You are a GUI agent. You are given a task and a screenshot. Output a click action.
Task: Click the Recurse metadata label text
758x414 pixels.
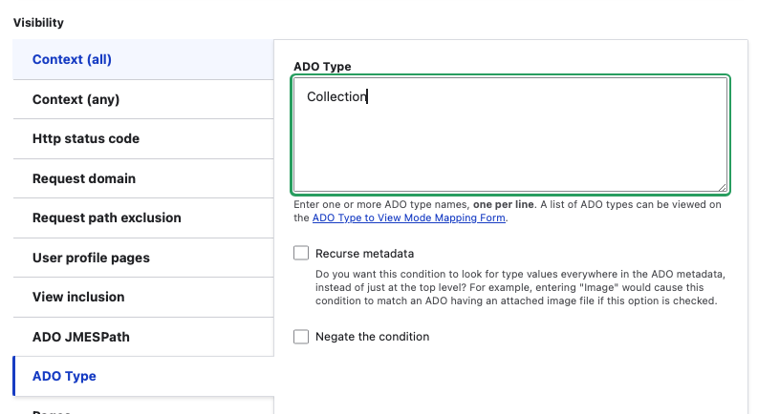click(x=364, y=254)
